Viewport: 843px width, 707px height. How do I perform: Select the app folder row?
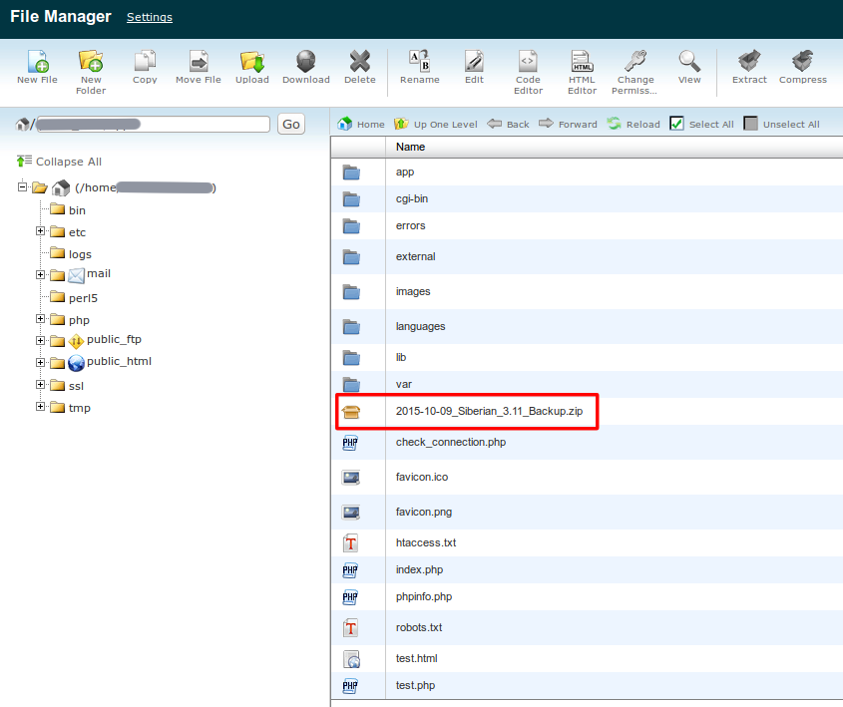[x=587, y=172]
